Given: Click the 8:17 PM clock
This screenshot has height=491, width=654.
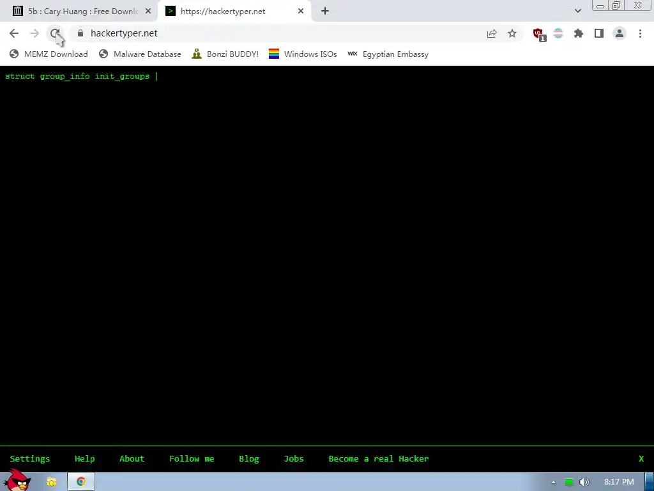Looking at the screenshot, I should 619,482.
